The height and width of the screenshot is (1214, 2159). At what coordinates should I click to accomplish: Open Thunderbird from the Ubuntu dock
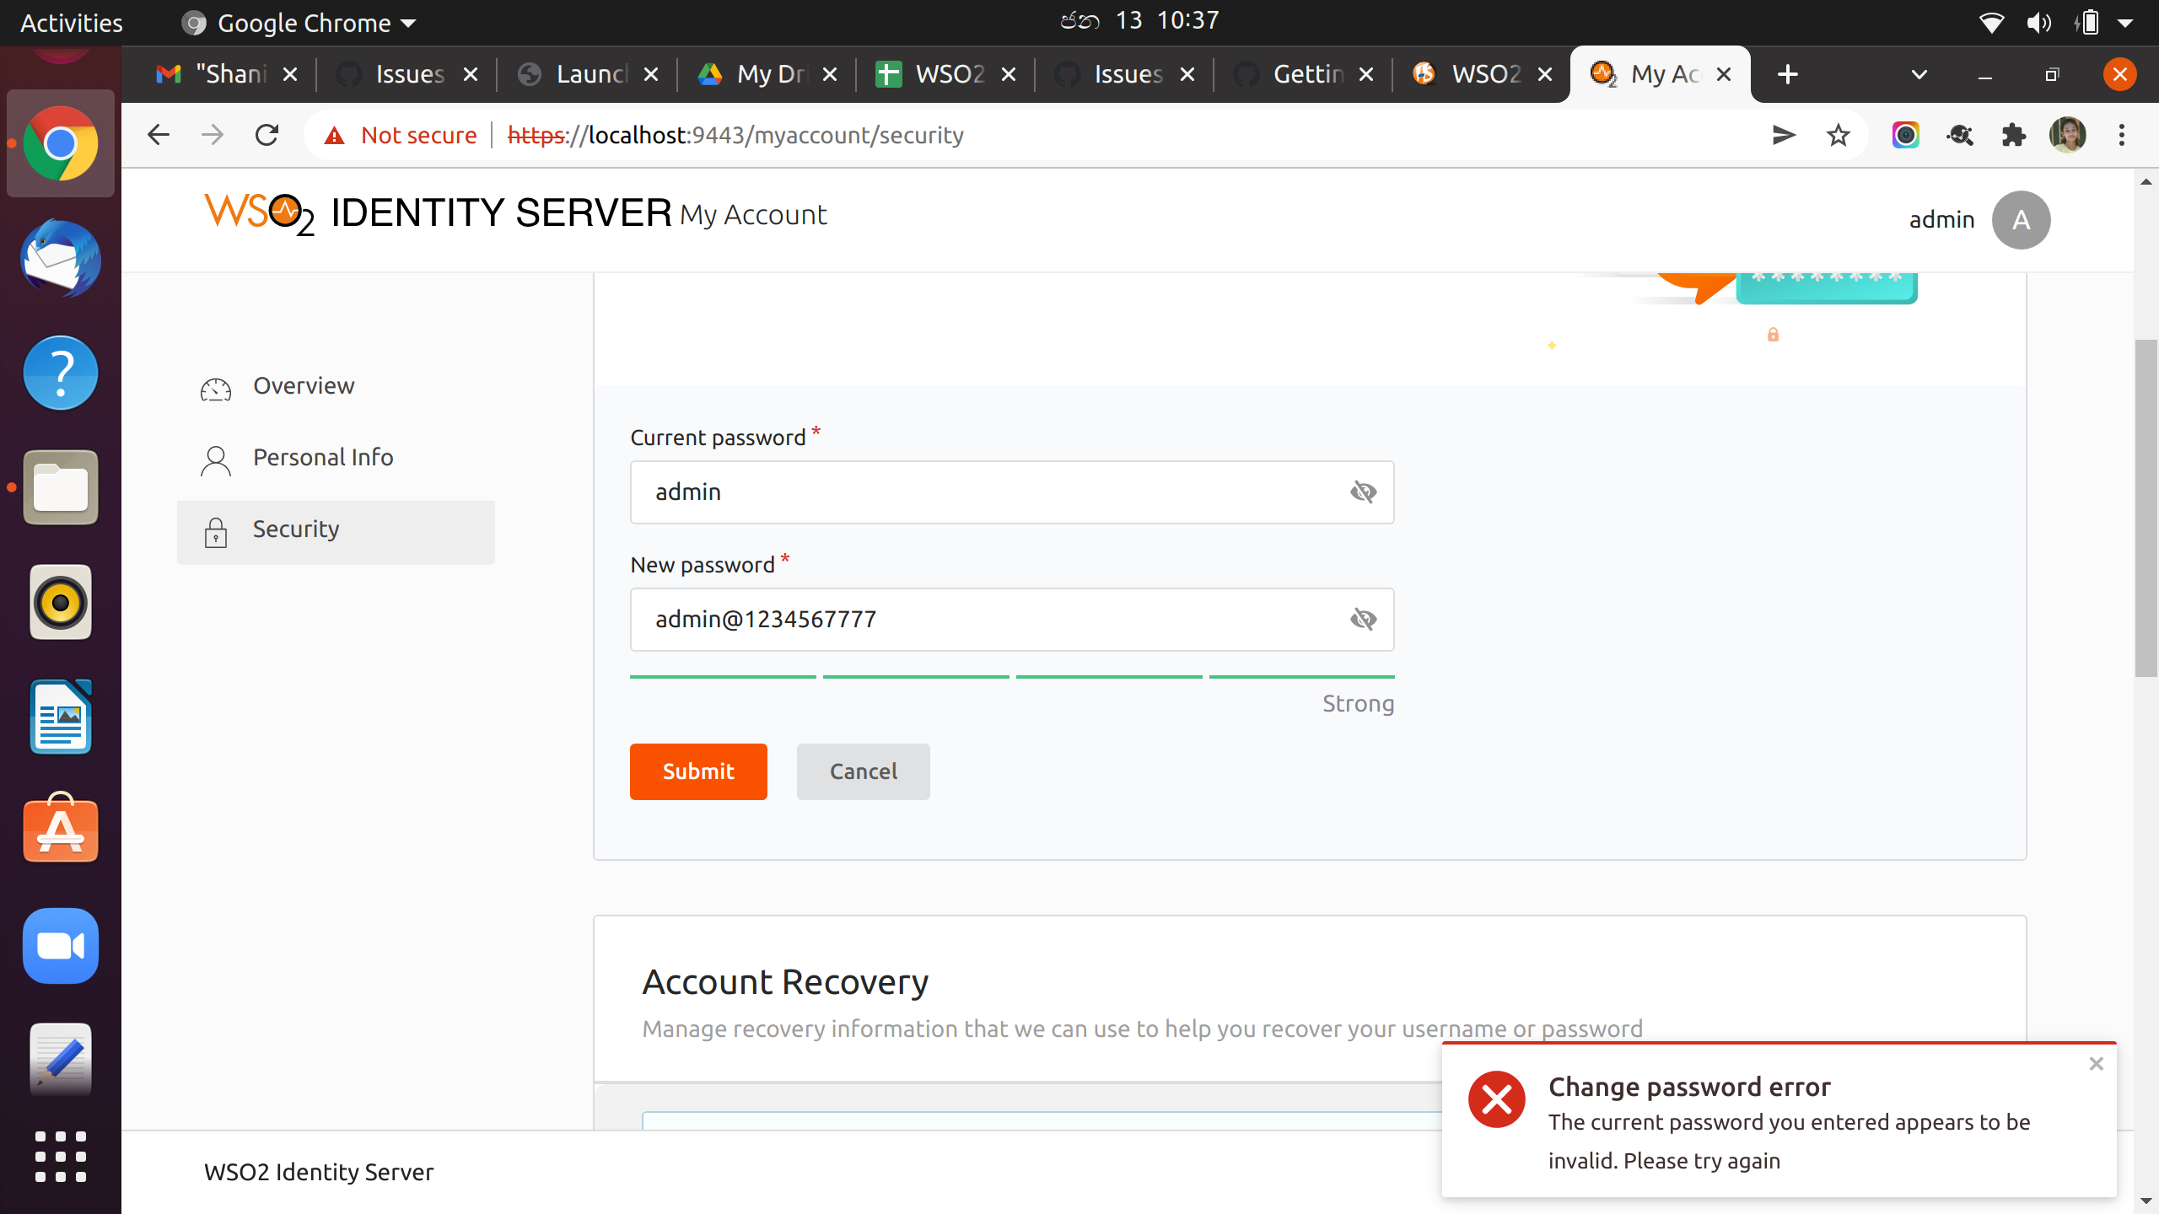point(61,259)
